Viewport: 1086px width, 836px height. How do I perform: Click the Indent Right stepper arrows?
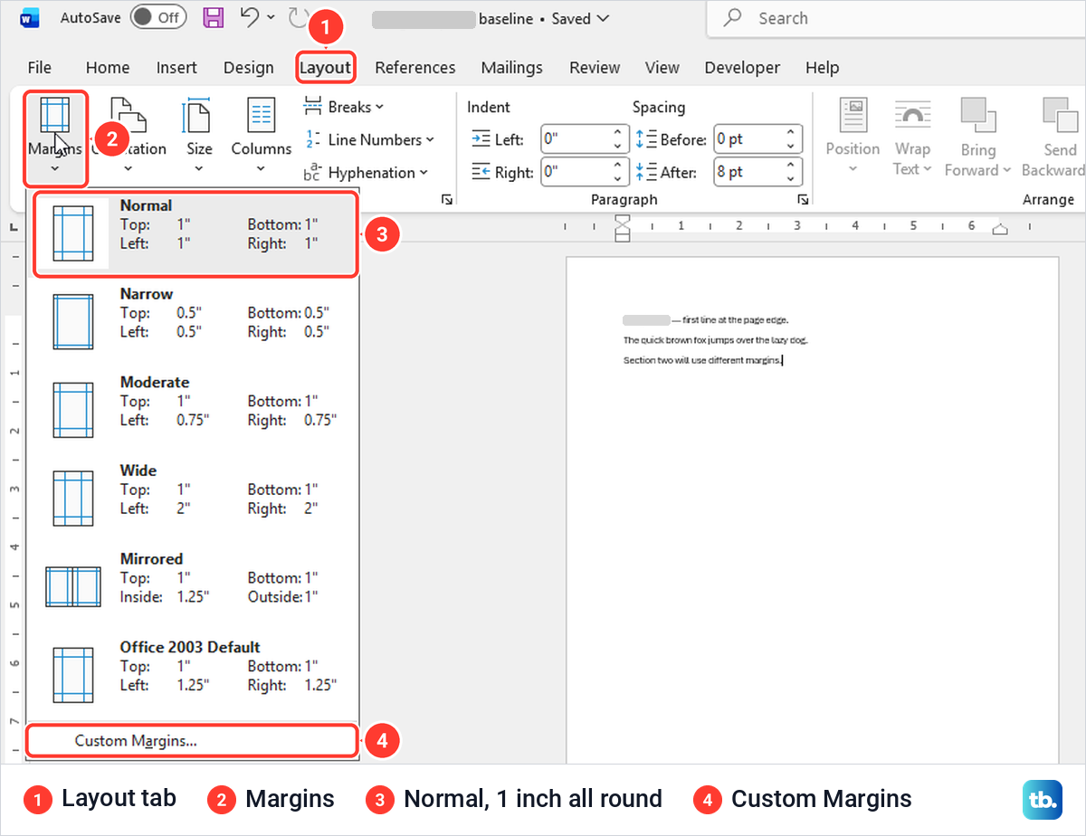click(619, 172)
